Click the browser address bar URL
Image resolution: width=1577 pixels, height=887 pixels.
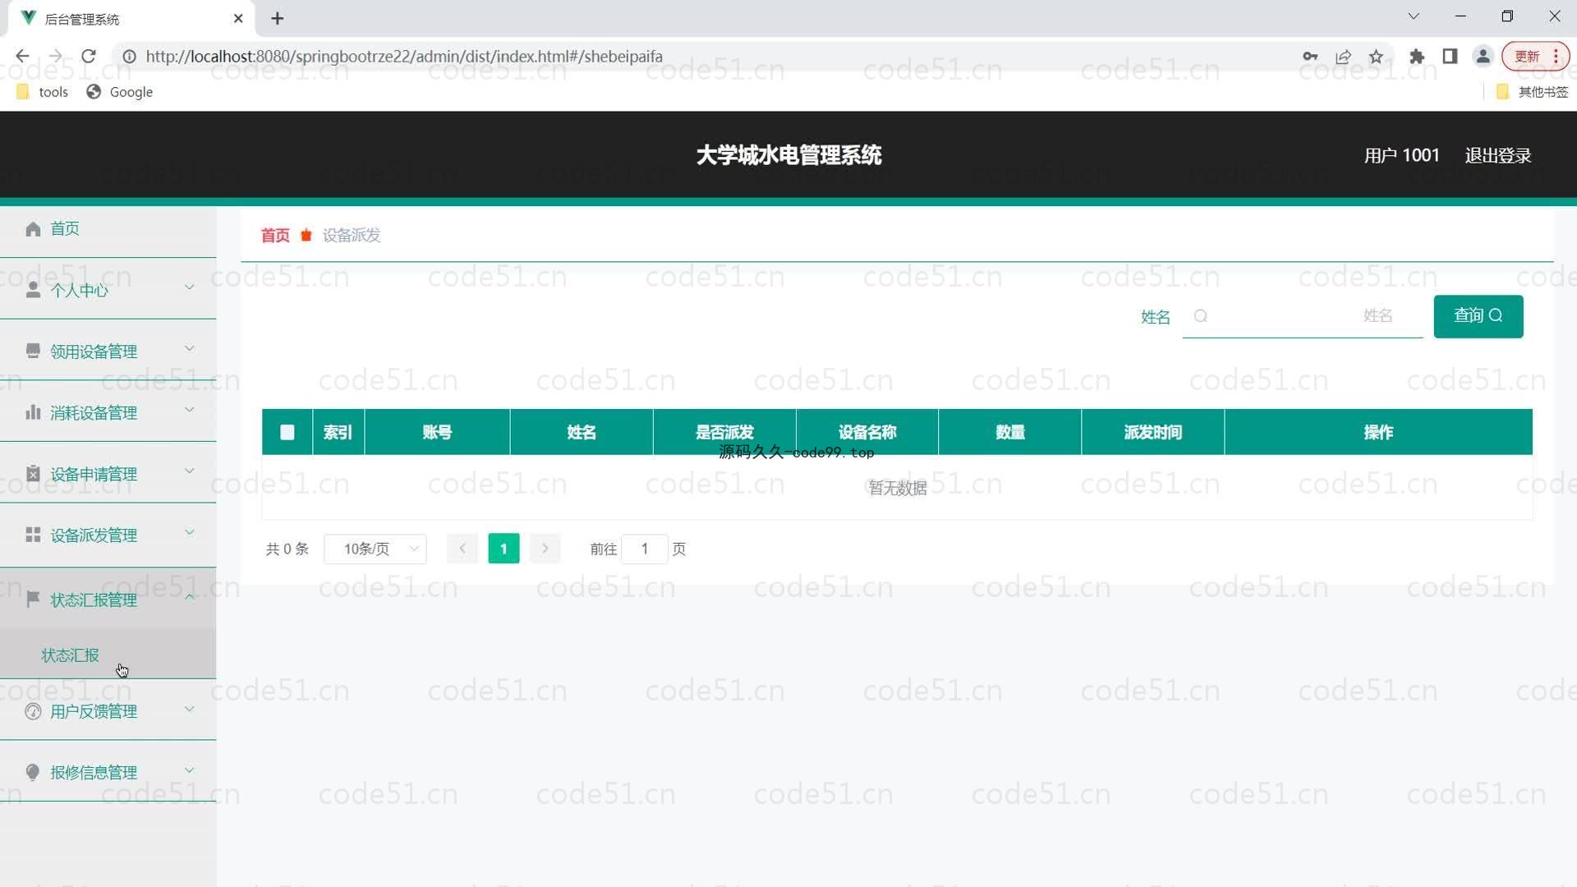click(404, 57)
